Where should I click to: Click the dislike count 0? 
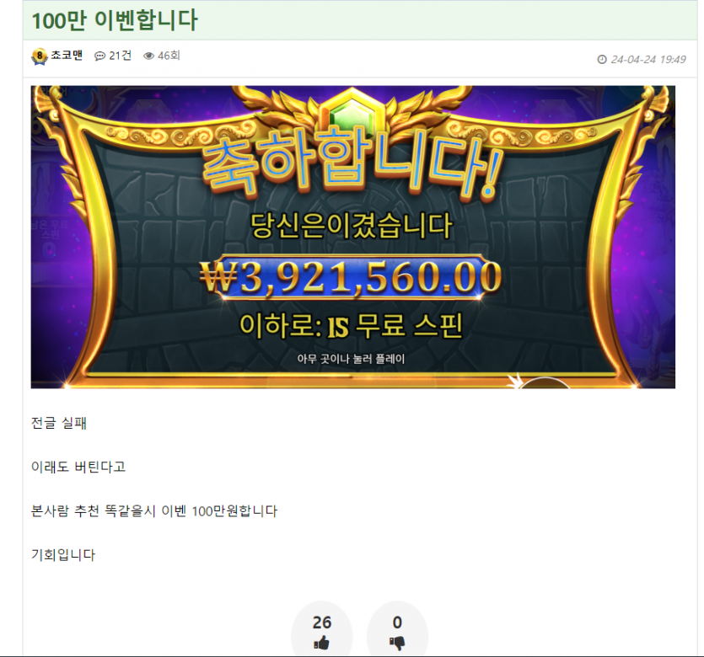click(x=397, y=622)
